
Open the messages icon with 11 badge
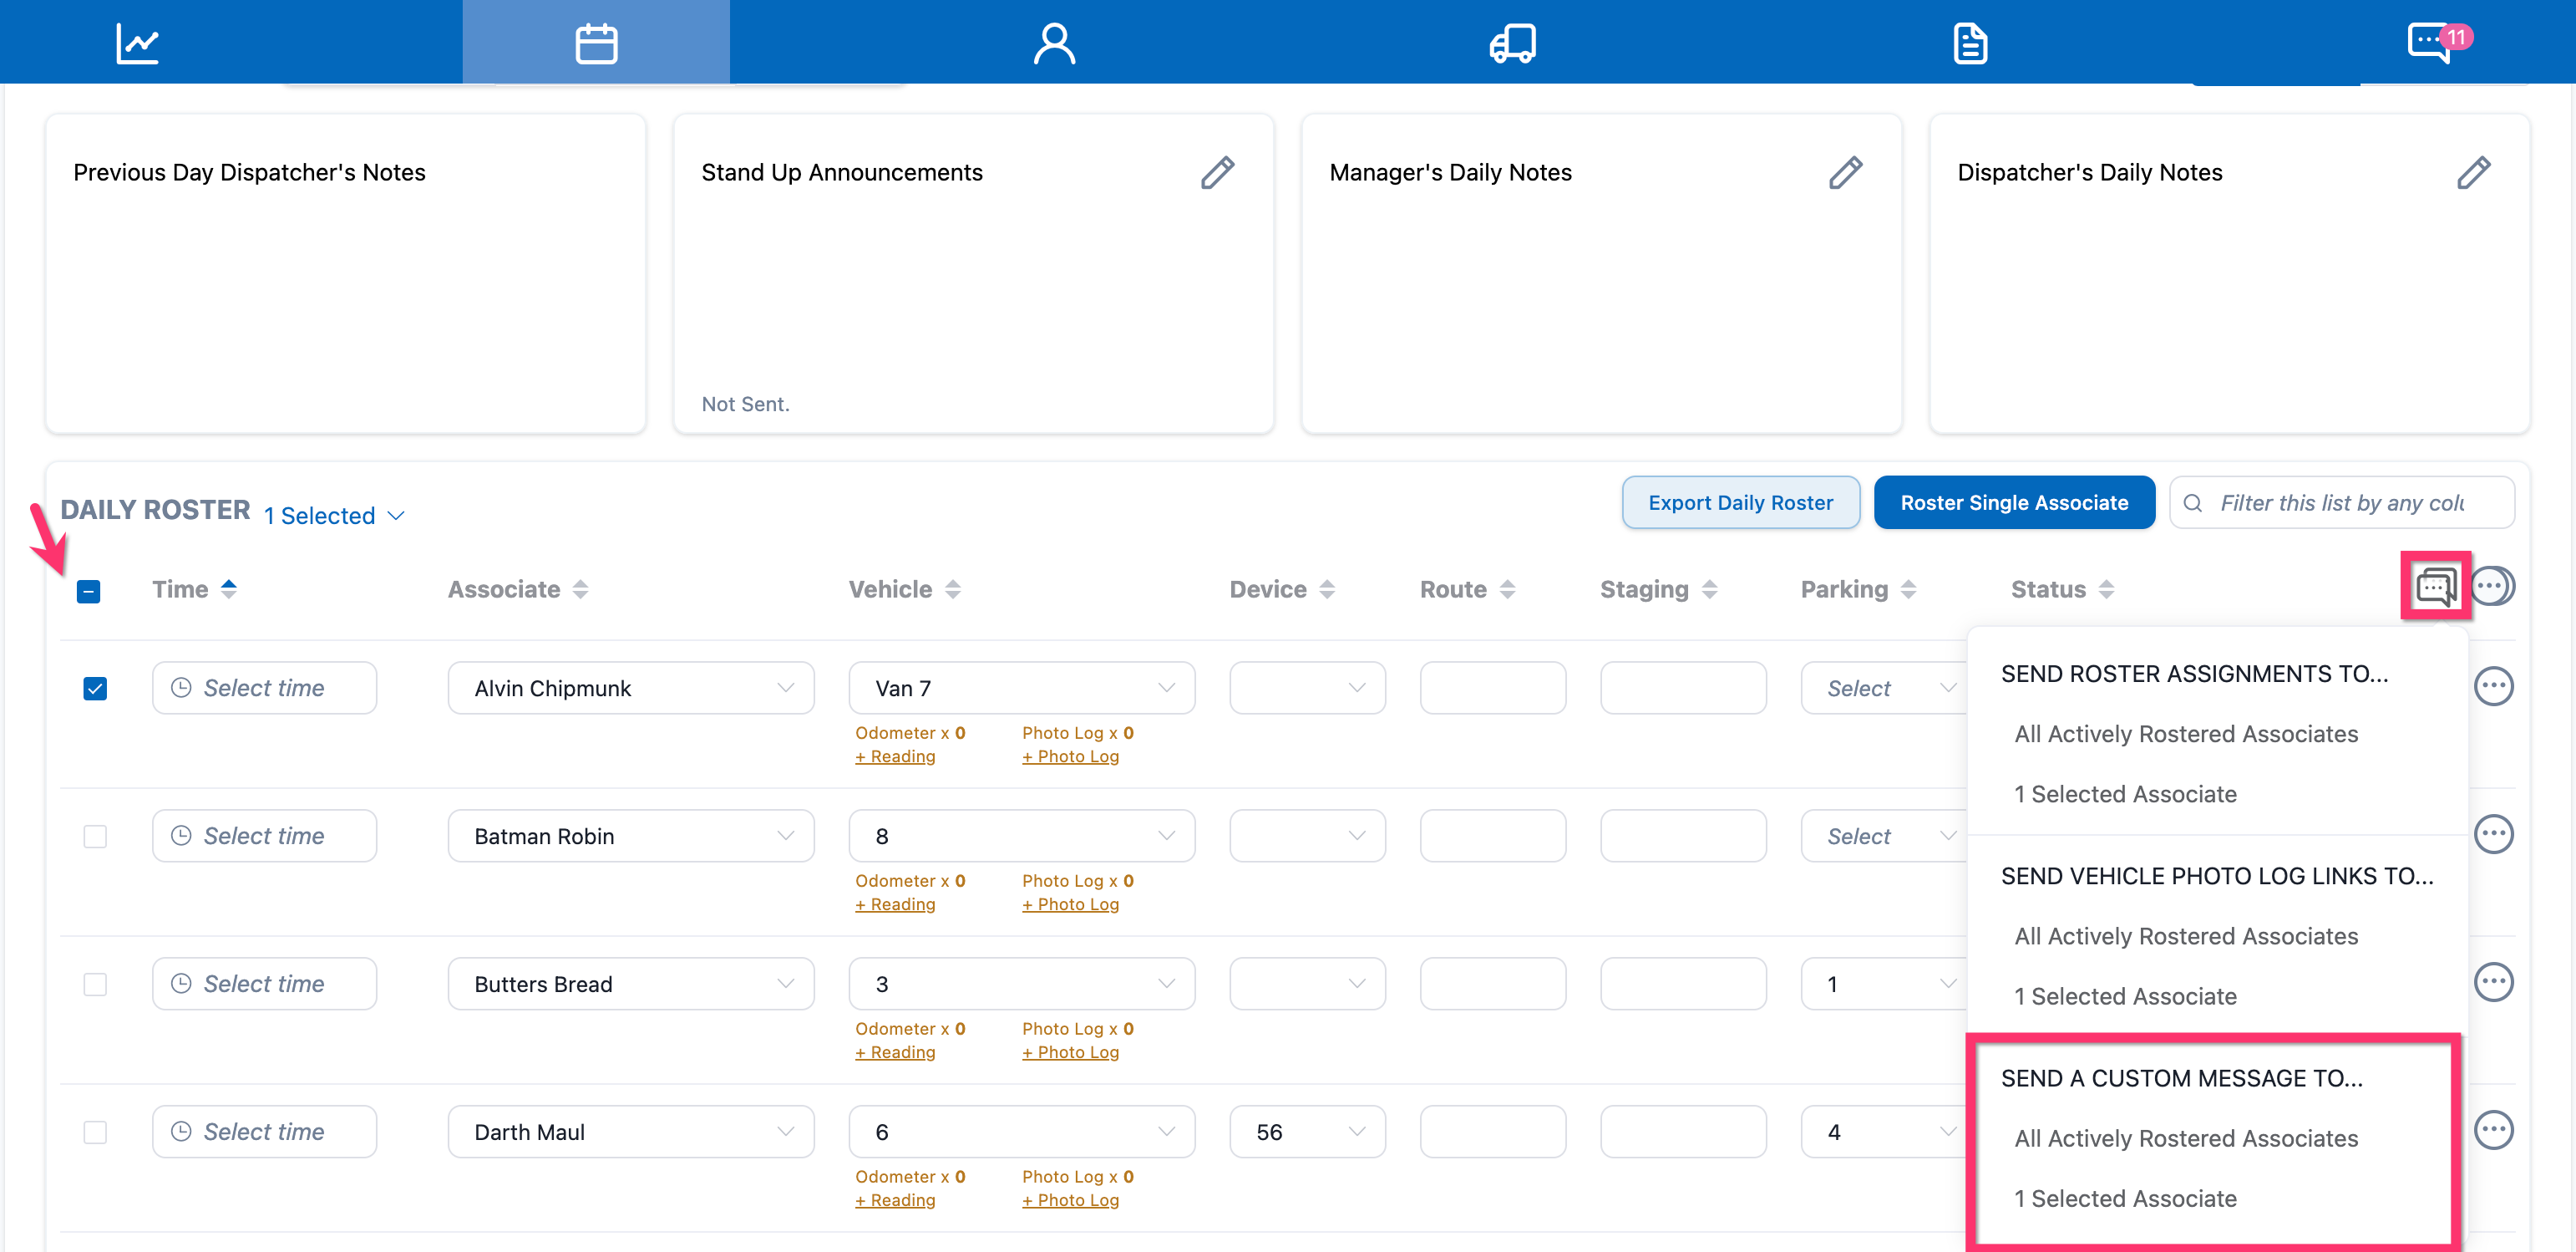coord(2431,43)
